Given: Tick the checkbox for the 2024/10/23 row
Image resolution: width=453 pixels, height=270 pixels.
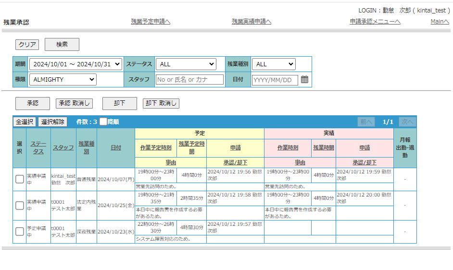Looking at the screenshot, I should coord(20,231).
